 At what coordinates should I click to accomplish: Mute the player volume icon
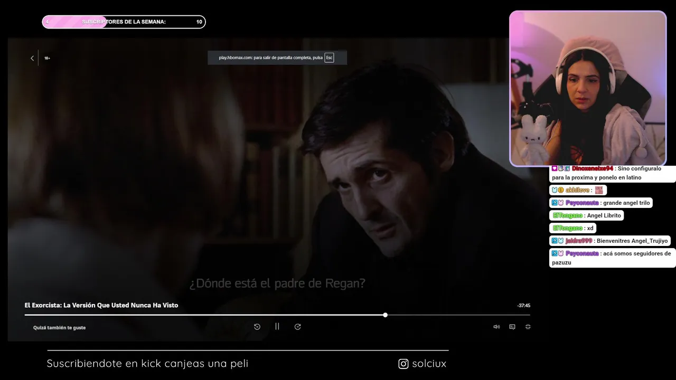pos(496,327)
